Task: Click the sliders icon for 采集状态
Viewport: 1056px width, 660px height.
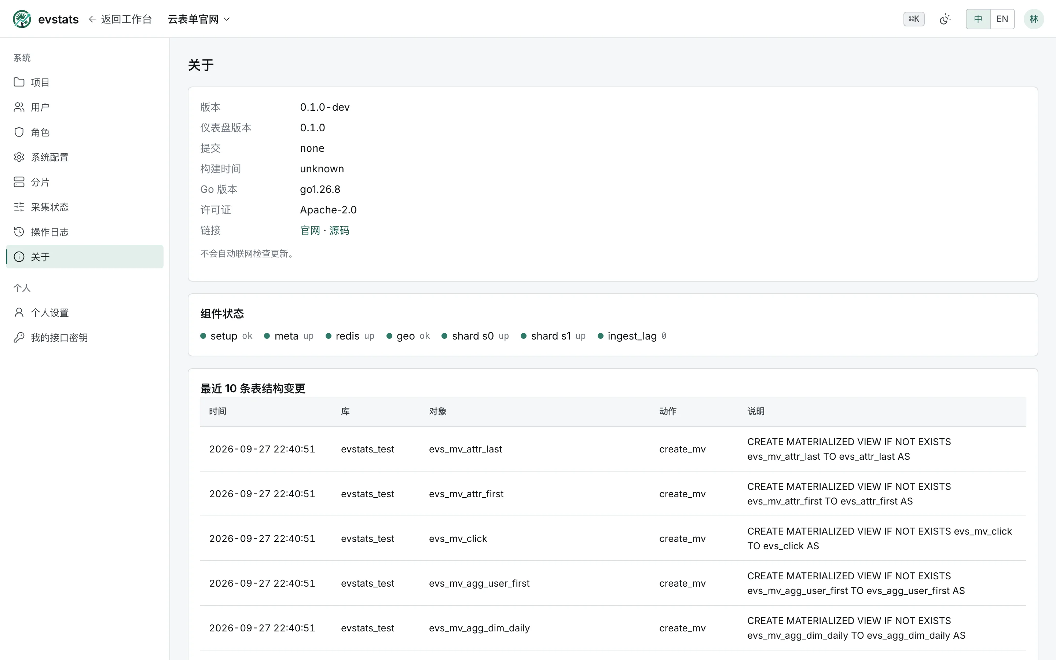Action: click(19, 206)
